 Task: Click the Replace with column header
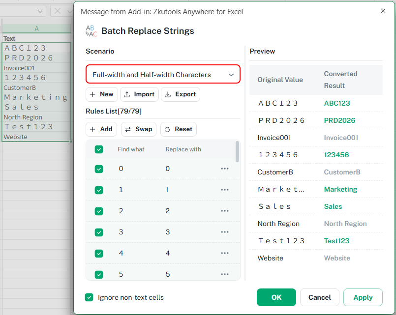click(183, 149)
